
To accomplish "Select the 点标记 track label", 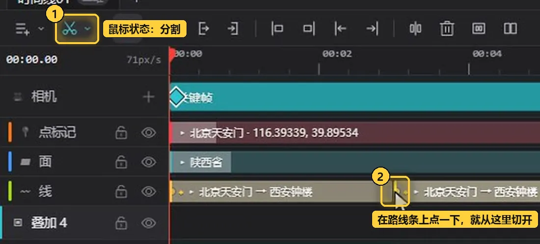I will [x=57, y=133].
